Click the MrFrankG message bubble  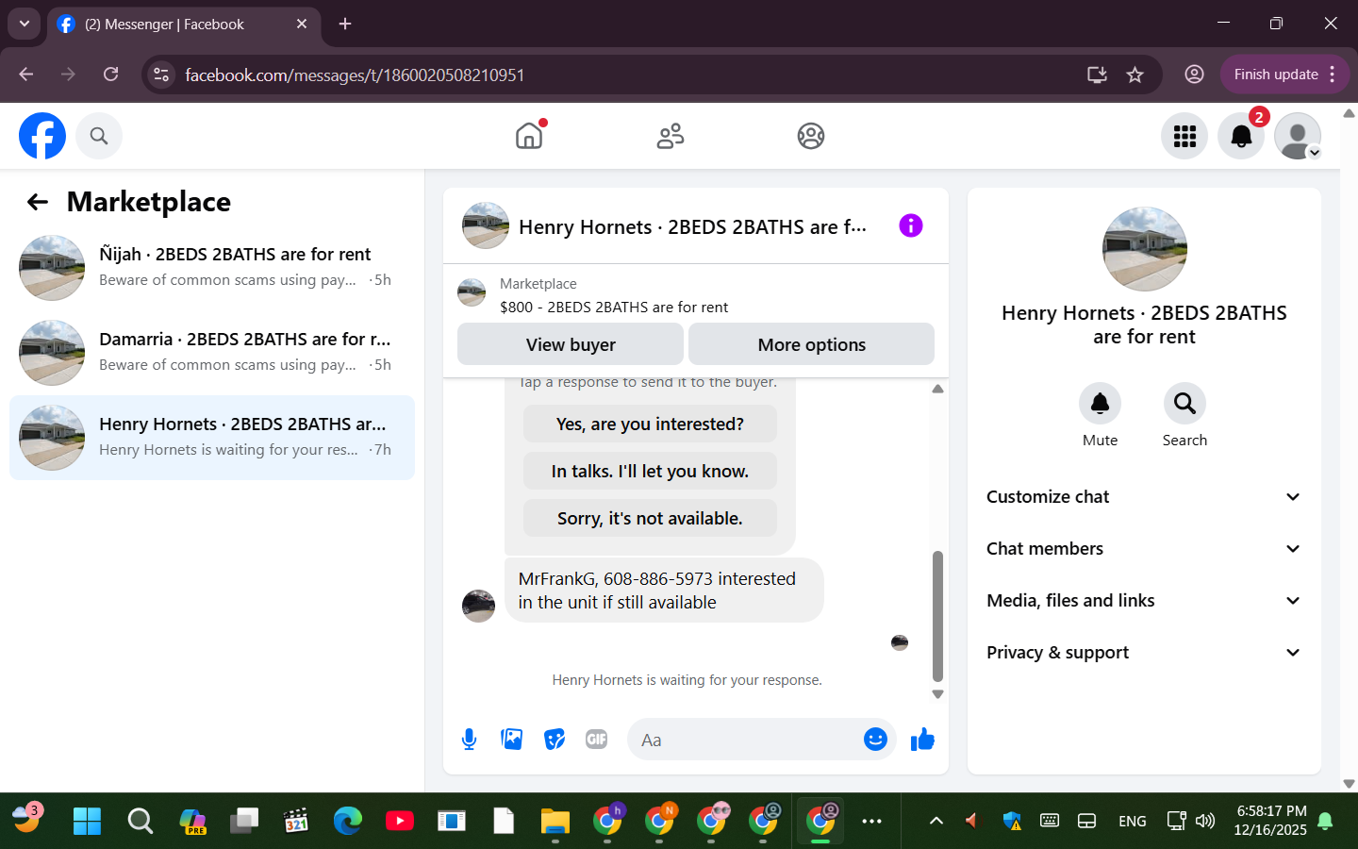point(664,591)
